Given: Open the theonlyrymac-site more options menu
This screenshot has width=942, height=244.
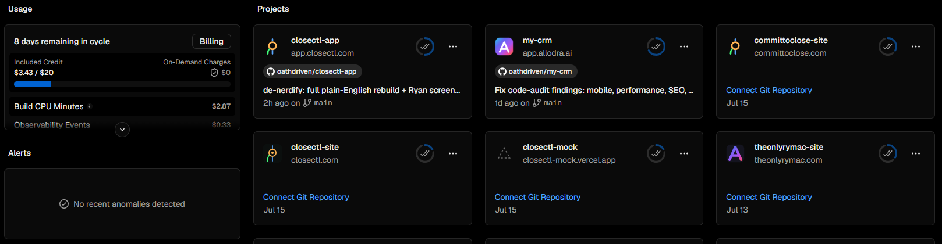Looking at the screenshot, I should 916,153.
